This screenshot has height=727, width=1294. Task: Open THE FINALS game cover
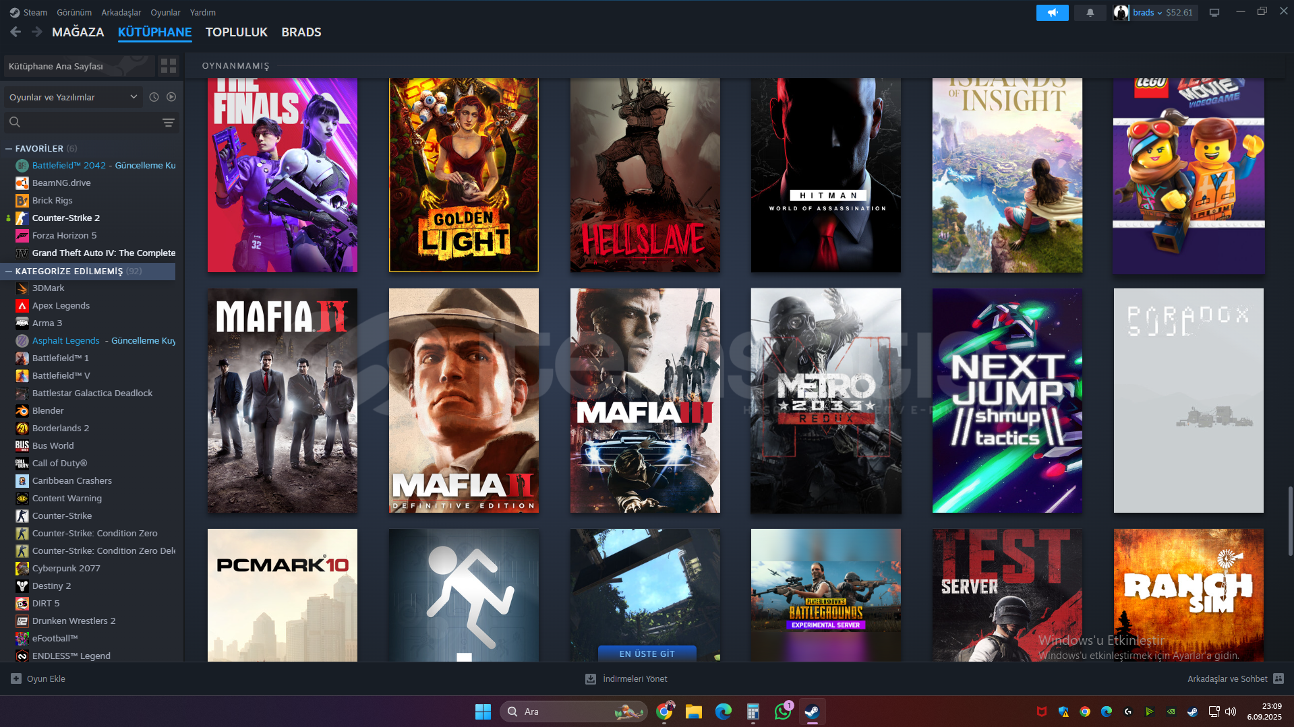[x=283, y=175]
